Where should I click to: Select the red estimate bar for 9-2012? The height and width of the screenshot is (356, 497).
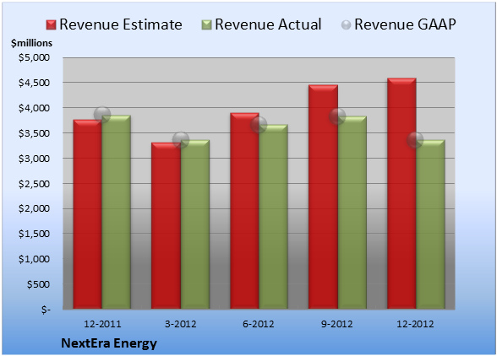323,197
